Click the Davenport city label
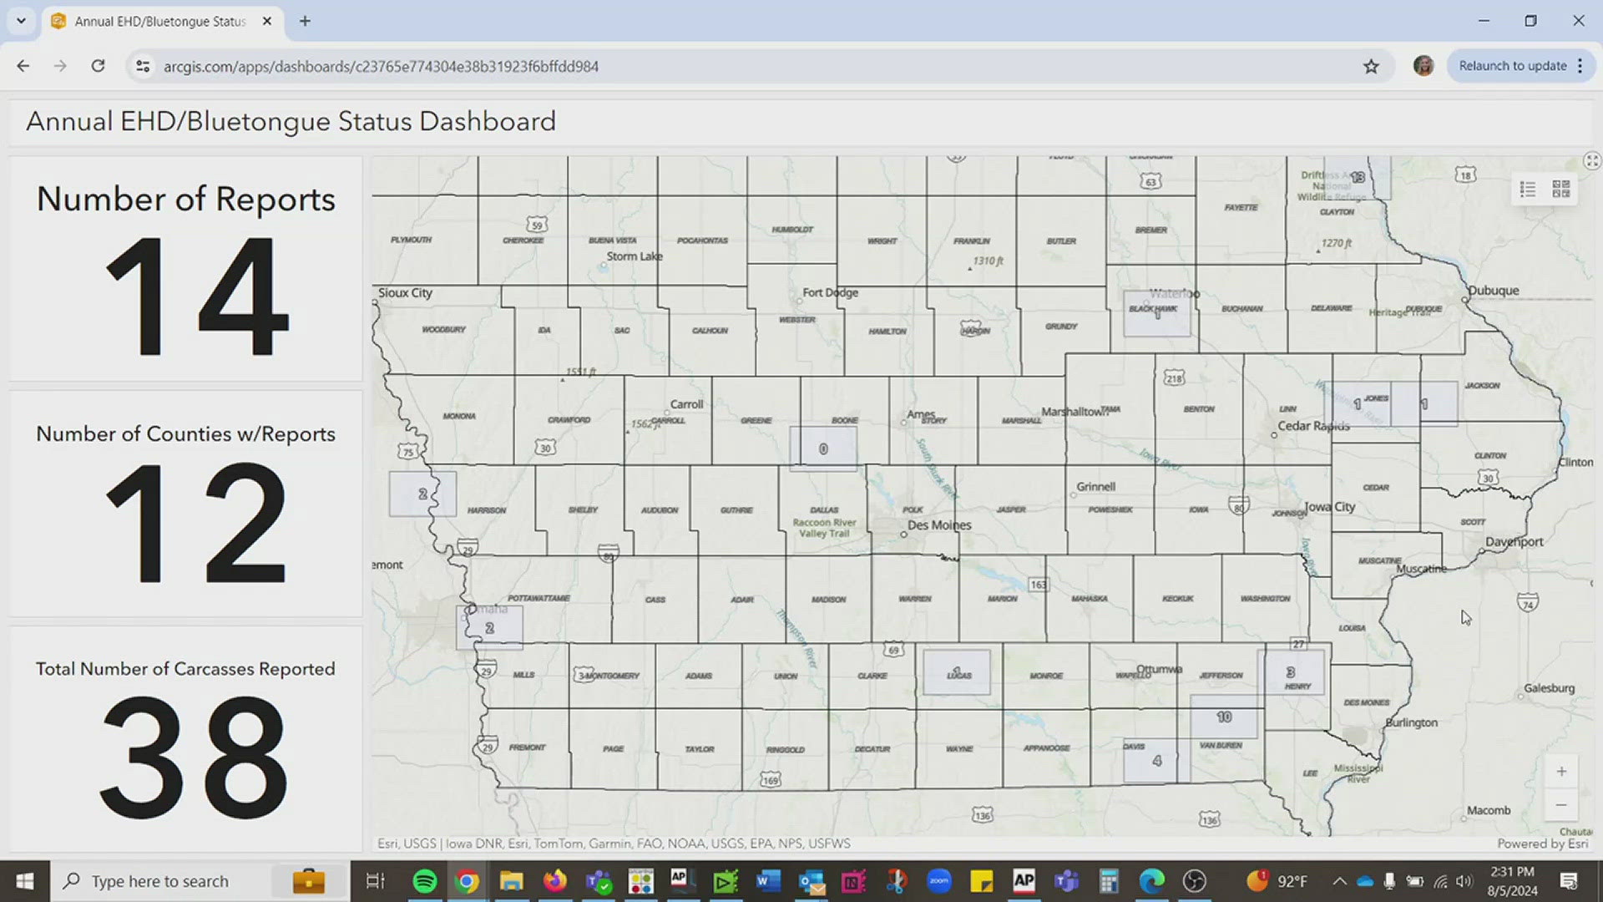 click(x=1514, y=541)
